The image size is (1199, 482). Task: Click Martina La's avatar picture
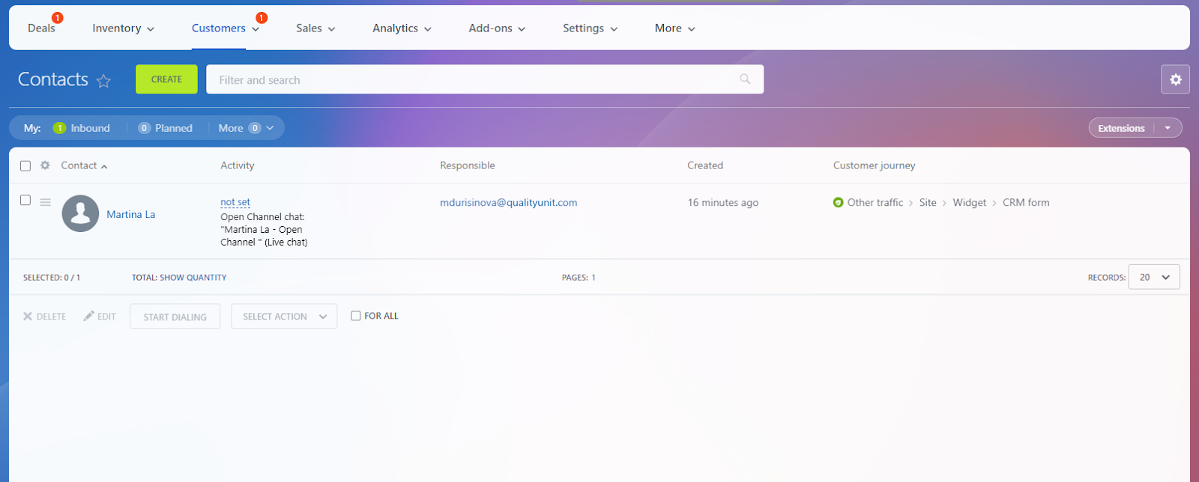point(80,214)
